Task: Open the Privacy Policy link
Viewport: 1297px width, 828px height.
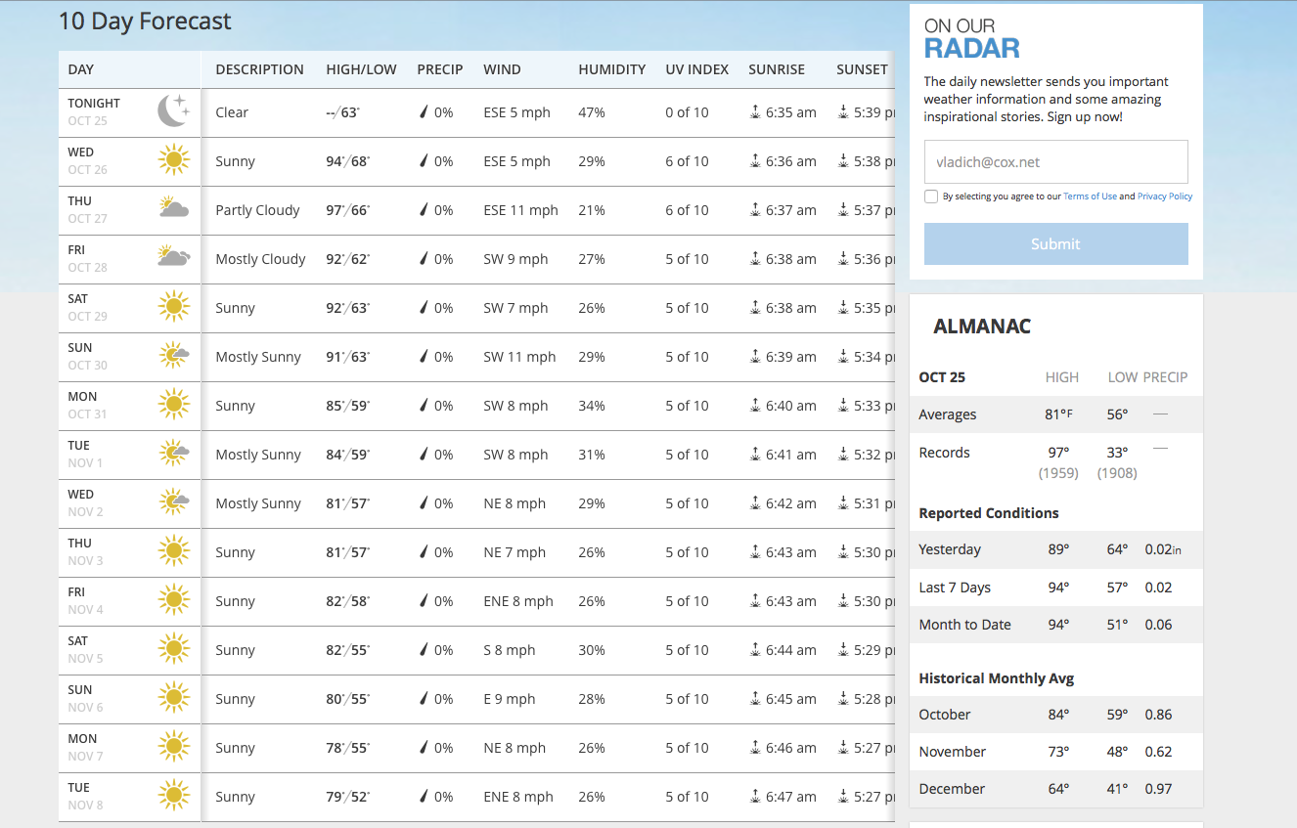Action: tap(1165, 196)
